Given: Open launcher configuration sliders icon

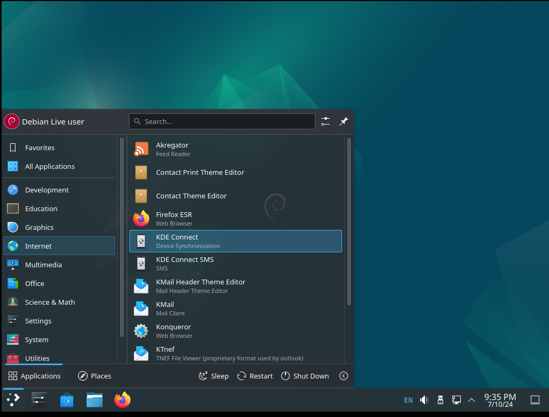Looking at the screenshot, I should [x=326, y=121].
